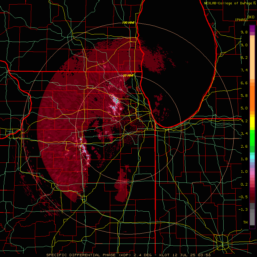
Task: Click the 5.0 value on the color scale
Action: tap(244, 108)
